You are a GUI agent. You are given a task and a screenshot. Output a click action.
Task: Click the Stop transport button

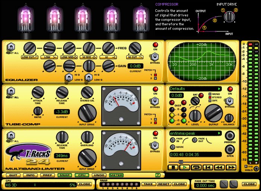[173, 168]
